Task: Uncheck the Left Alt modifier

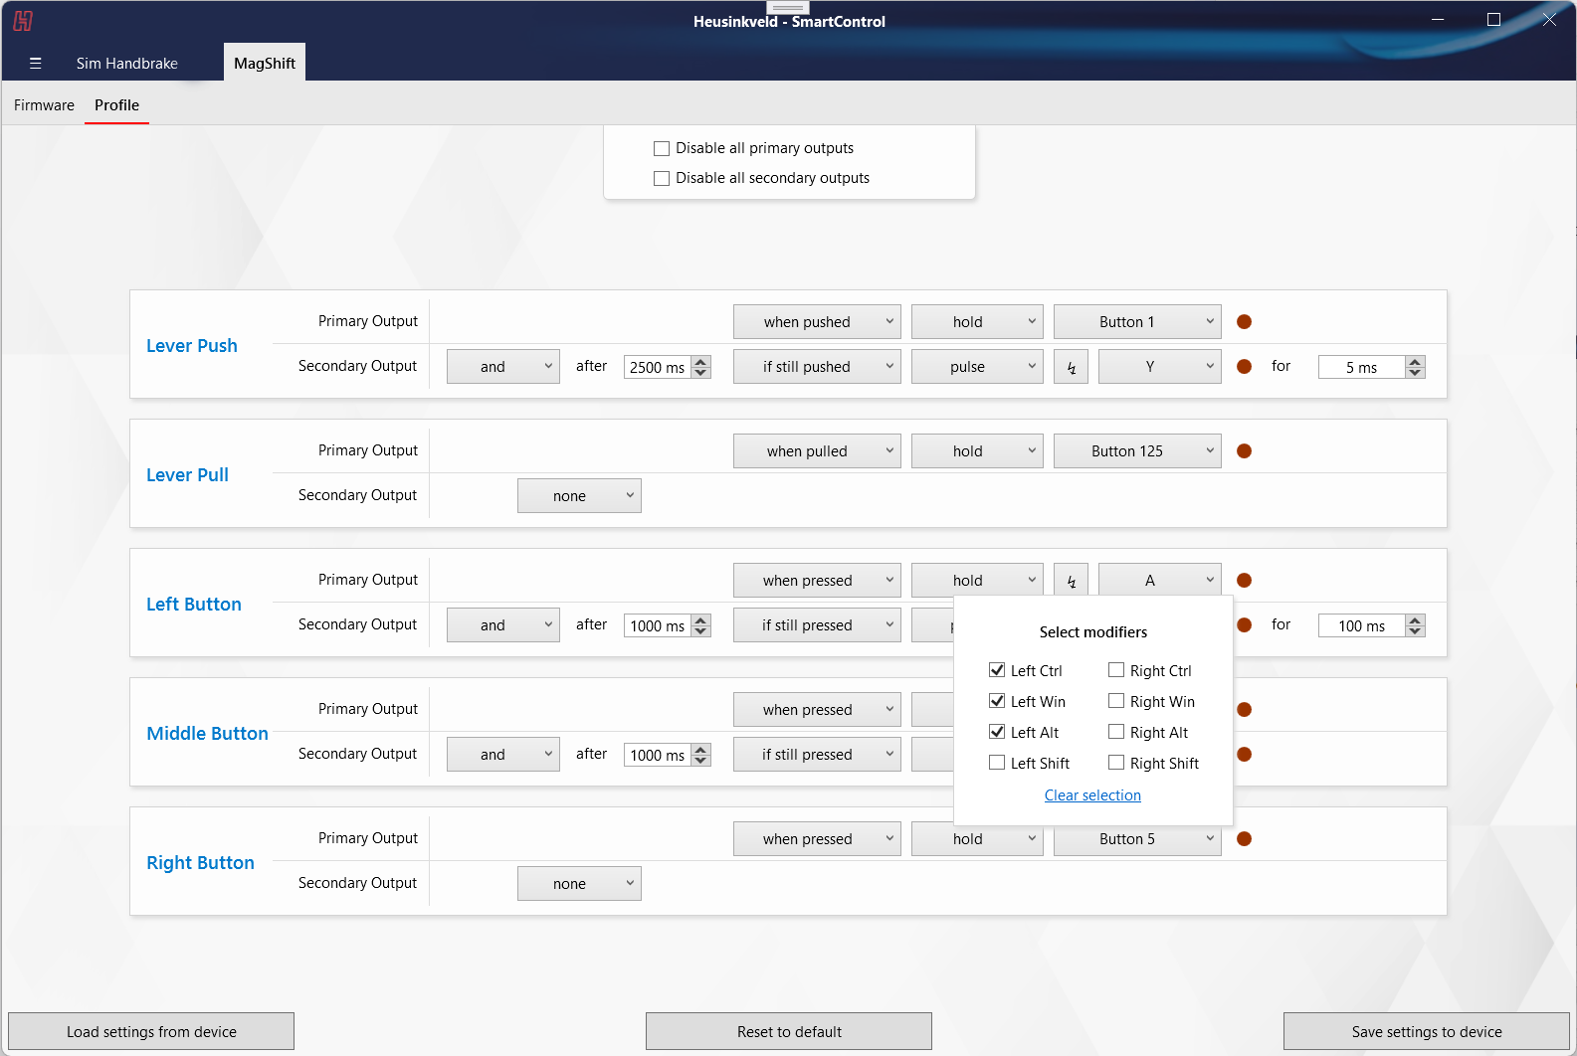Action: [997, 732]
